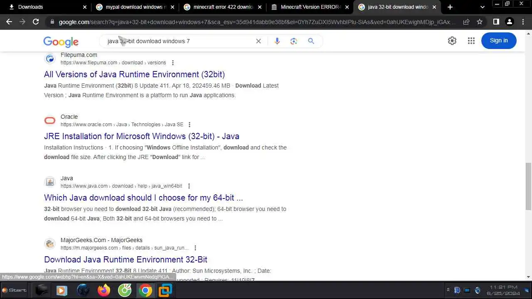This screenshot has height=299, width=532.
Task: Open VirtualBox from the taskbar
Action: pyautogui.click(x=165, y=290)
